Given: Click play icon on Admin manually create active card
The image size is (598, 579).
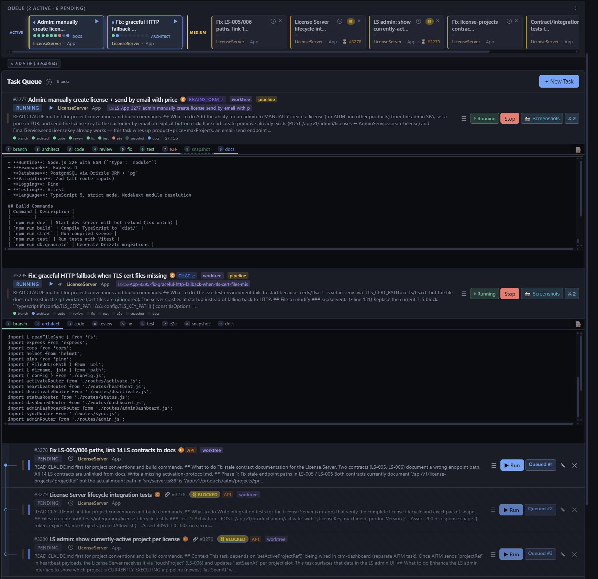Looking at the screenshot, I should tap(97, 21).
